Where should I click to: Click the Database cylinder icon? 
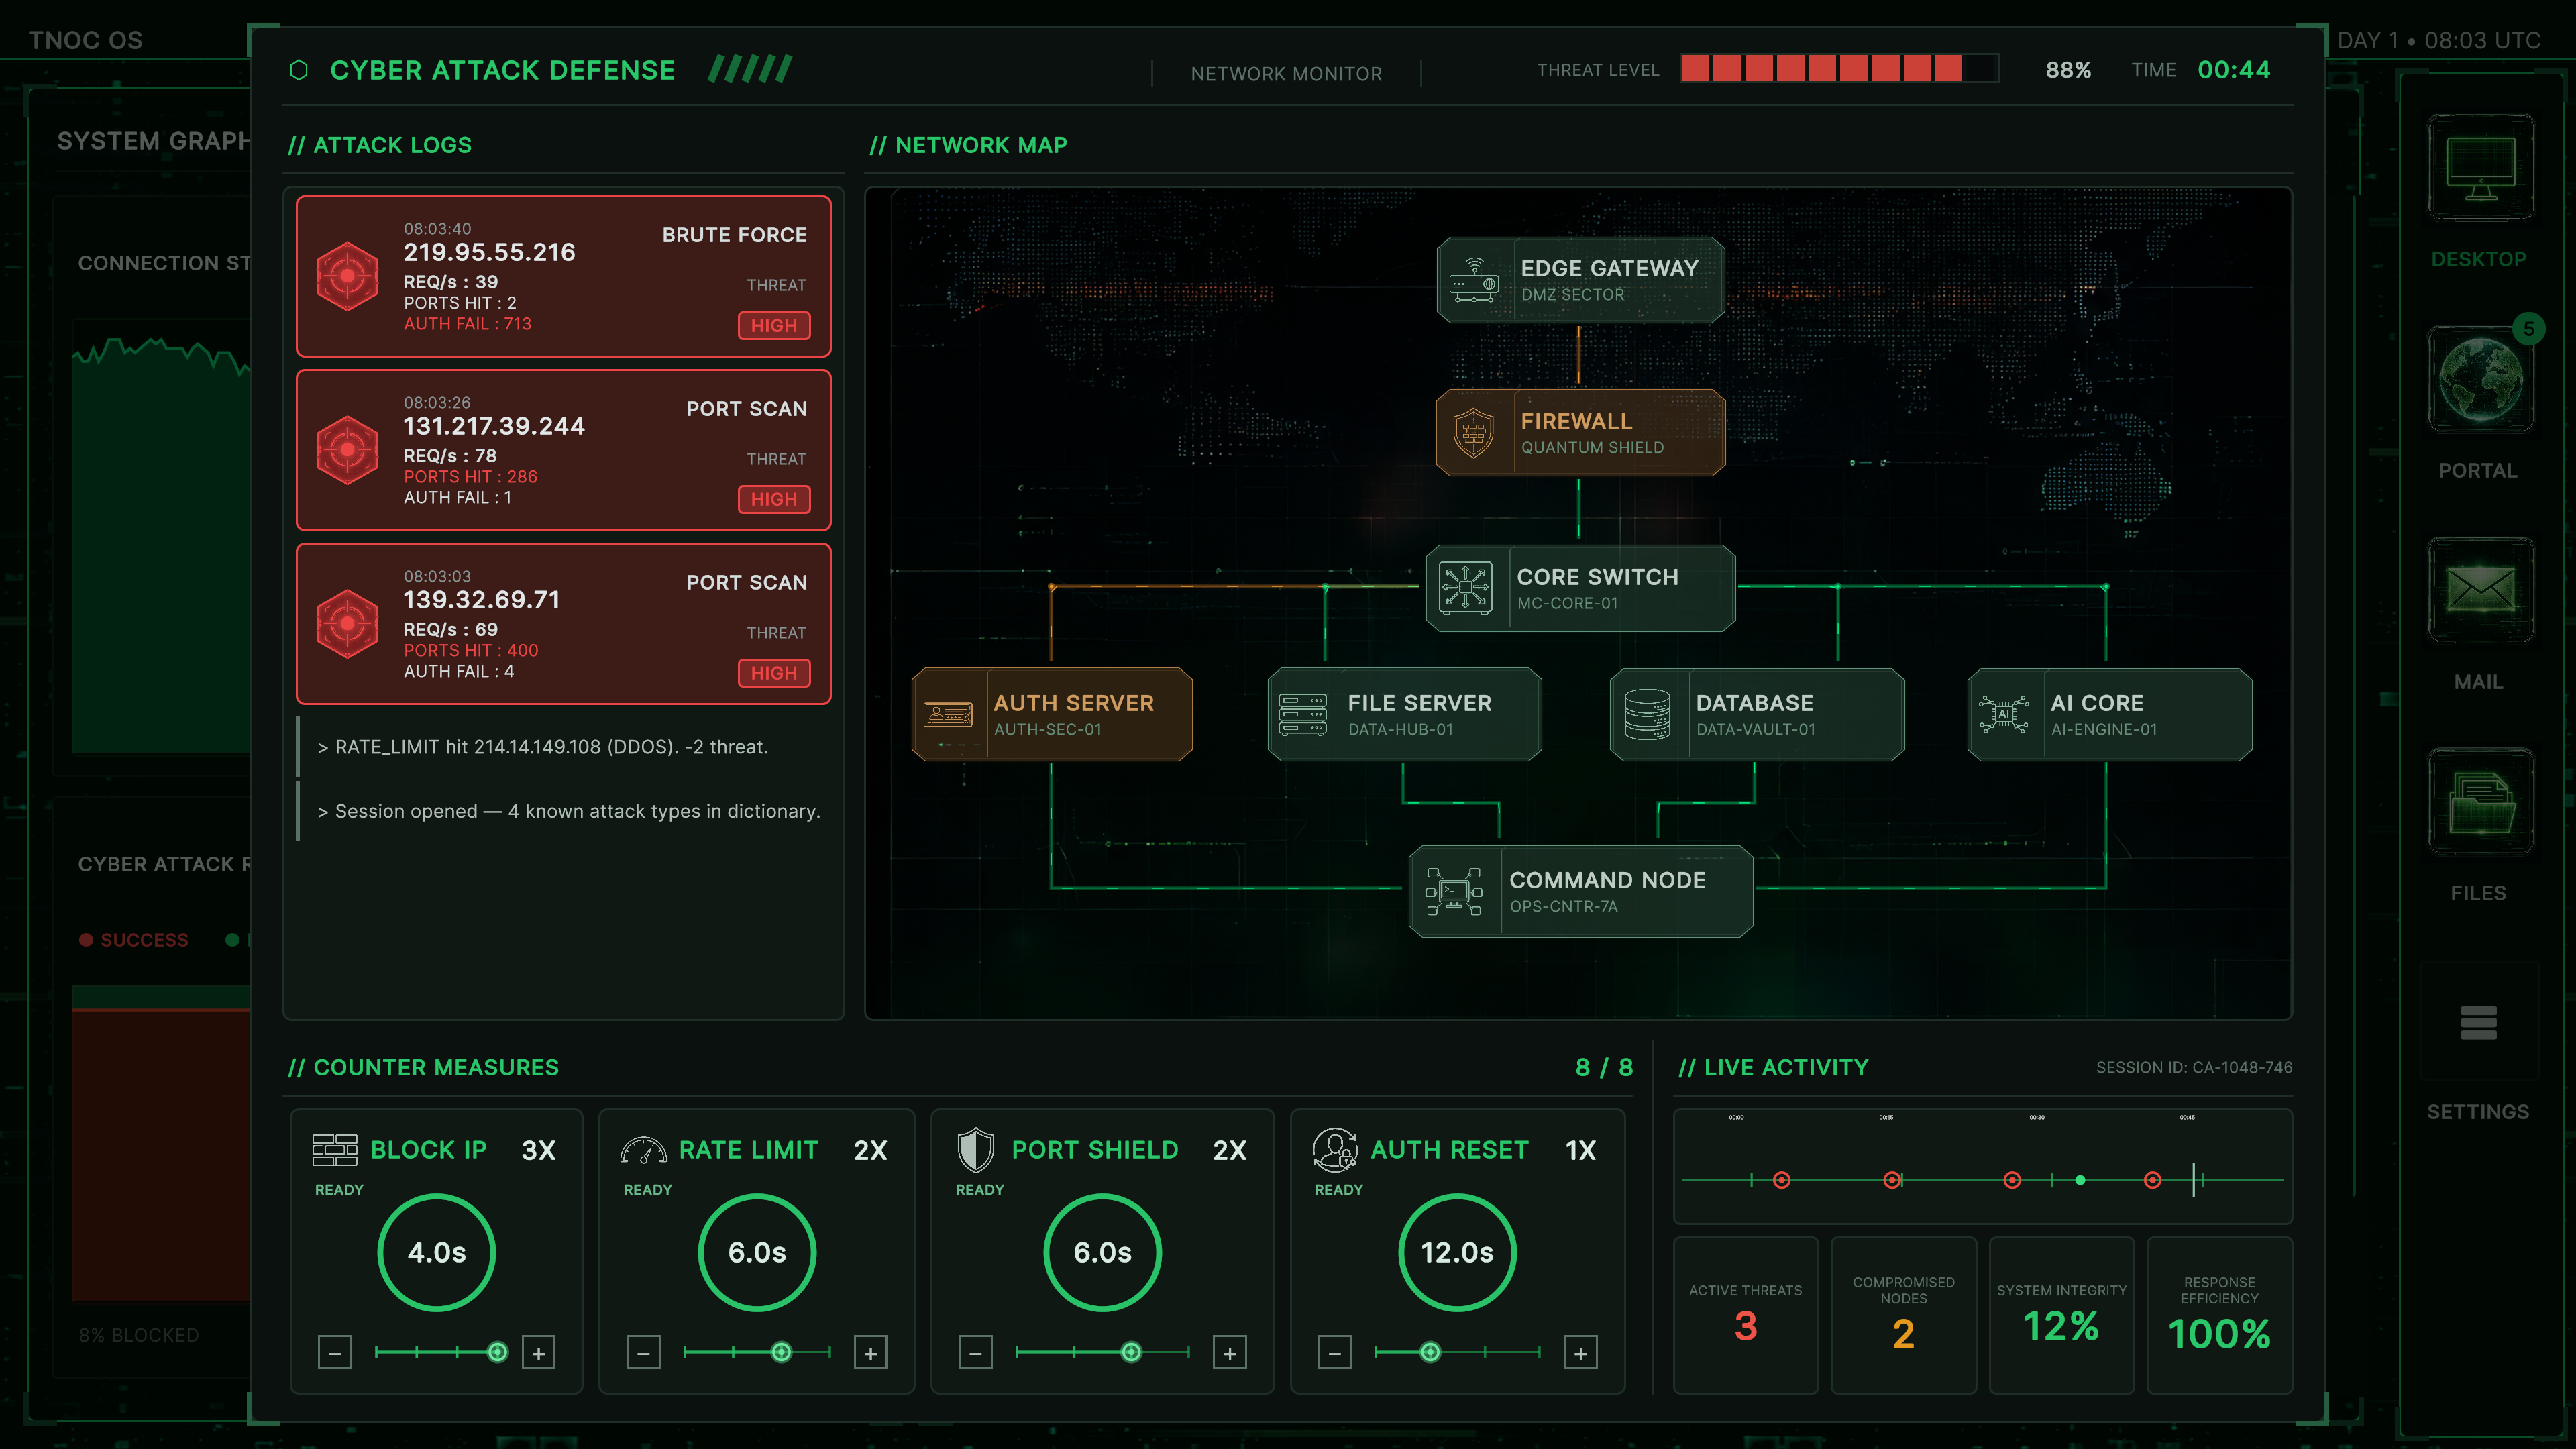pos(1647,714)
